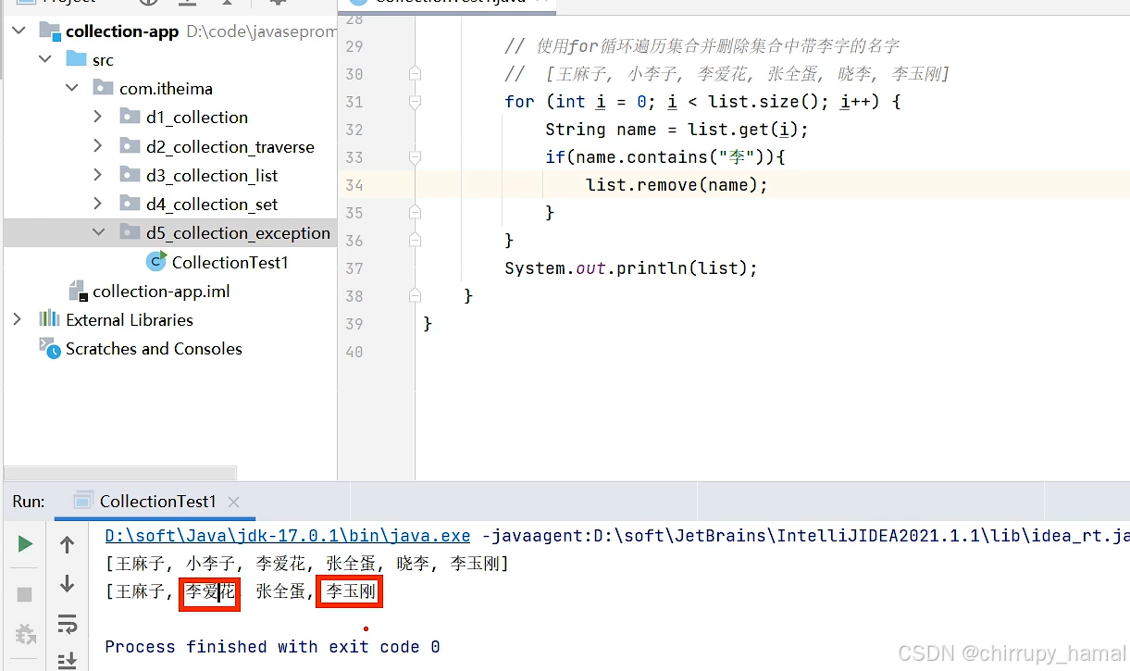This screenshot has height=671, width=1130.
Task: Expand the d3_collection_list package chevron
Action: point(98,175)
